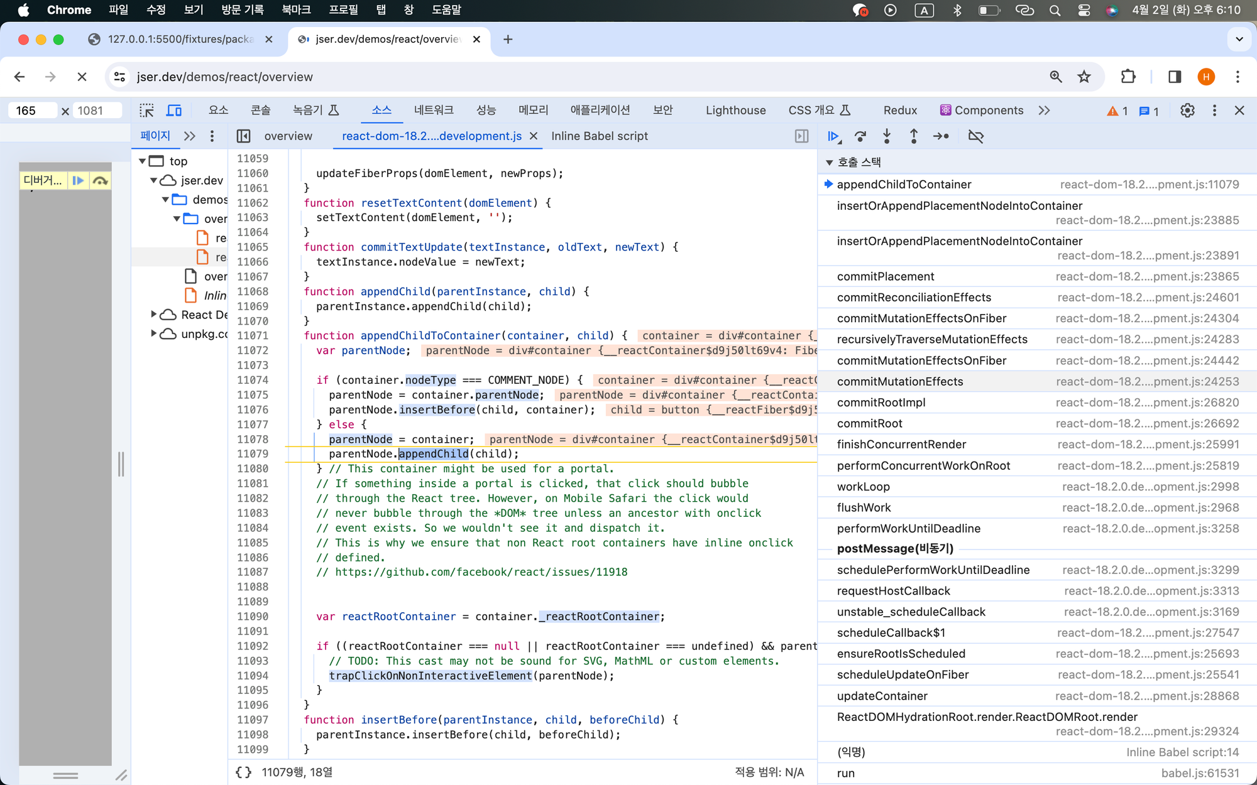The image size is (1257, 785).
Task: Open a new browser tab
Action: click(x=508, y=39)
